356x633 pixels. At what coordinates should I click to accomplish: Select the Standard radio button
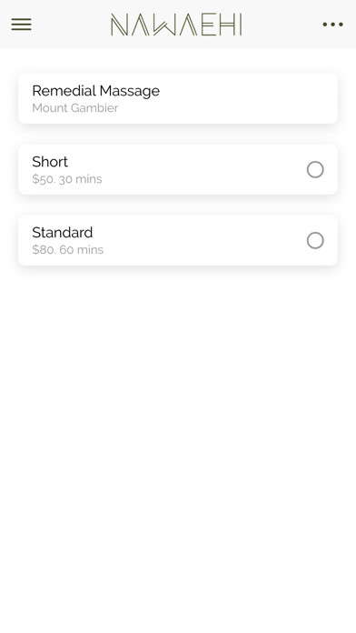pyautogui.click(x=315, y=240)
